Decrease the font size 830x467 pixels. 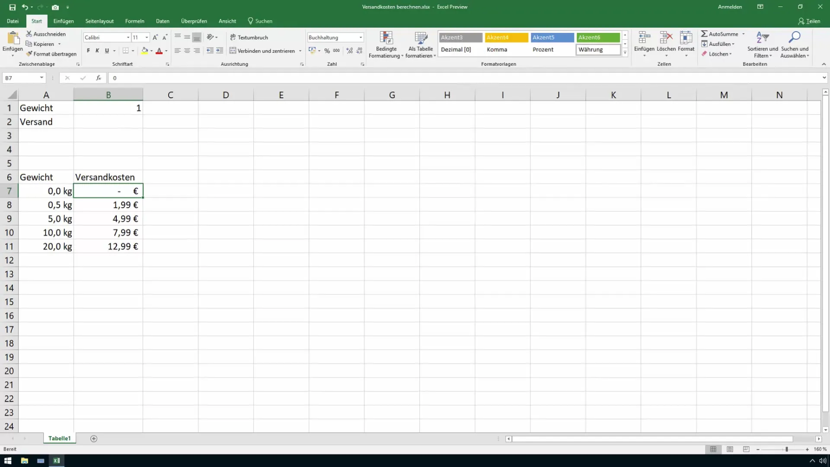point(165,38)
